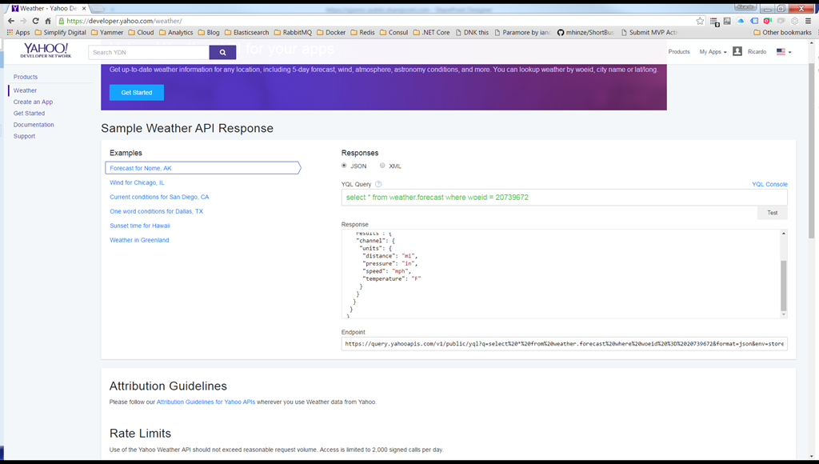
Task: Open Support in the sidebar
Action: pos(25,136)
